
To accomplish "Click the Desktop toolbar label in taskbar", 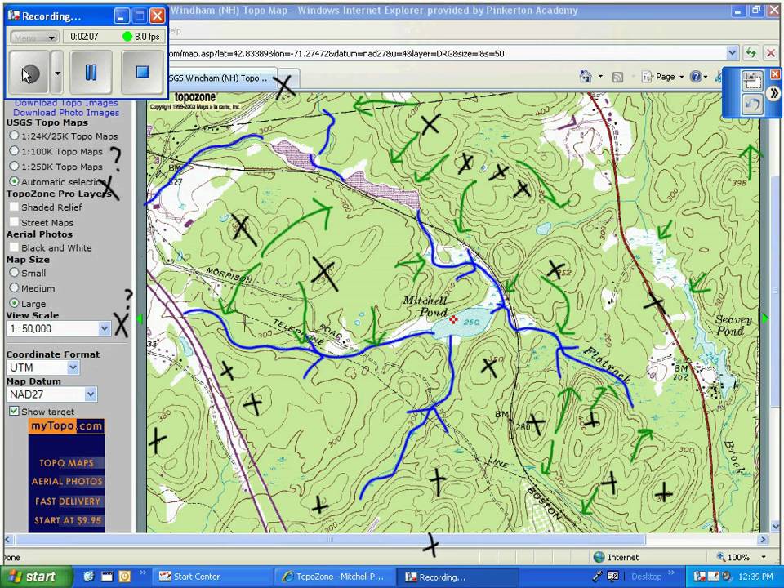I will (x=646, y=577).
